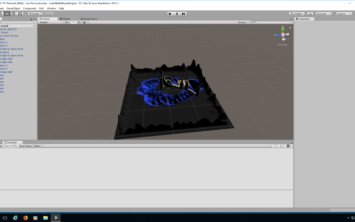The height and width of the screenshot is (222, 355).
Task: Select Player object in Hierarchy
Action: coord(5,32)
